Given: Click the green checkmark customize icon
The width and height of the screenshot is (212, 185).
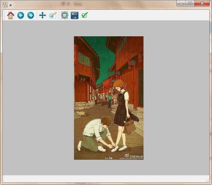Looking at the screenshot, I should click(85, 15).
